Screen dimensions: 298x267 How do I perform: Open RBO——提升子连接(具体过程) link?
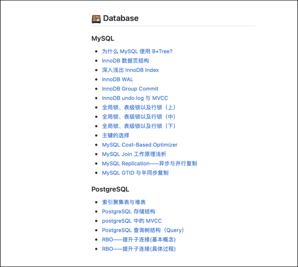pyautogui.click(x=139, y=249)
